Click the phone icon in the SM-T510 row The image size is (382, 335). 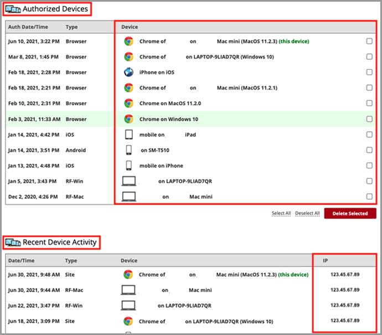coord(128,150)
